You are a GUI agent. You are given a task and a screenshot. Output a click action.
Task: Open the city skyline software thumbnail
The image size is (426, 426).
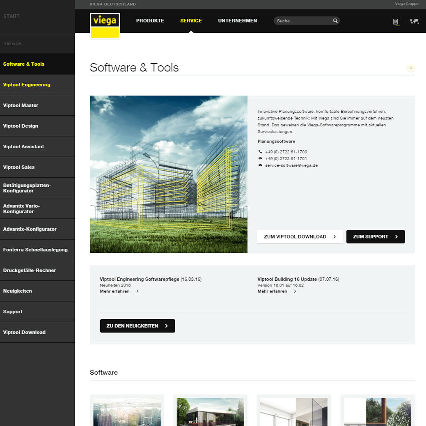(x=127, y=411)
